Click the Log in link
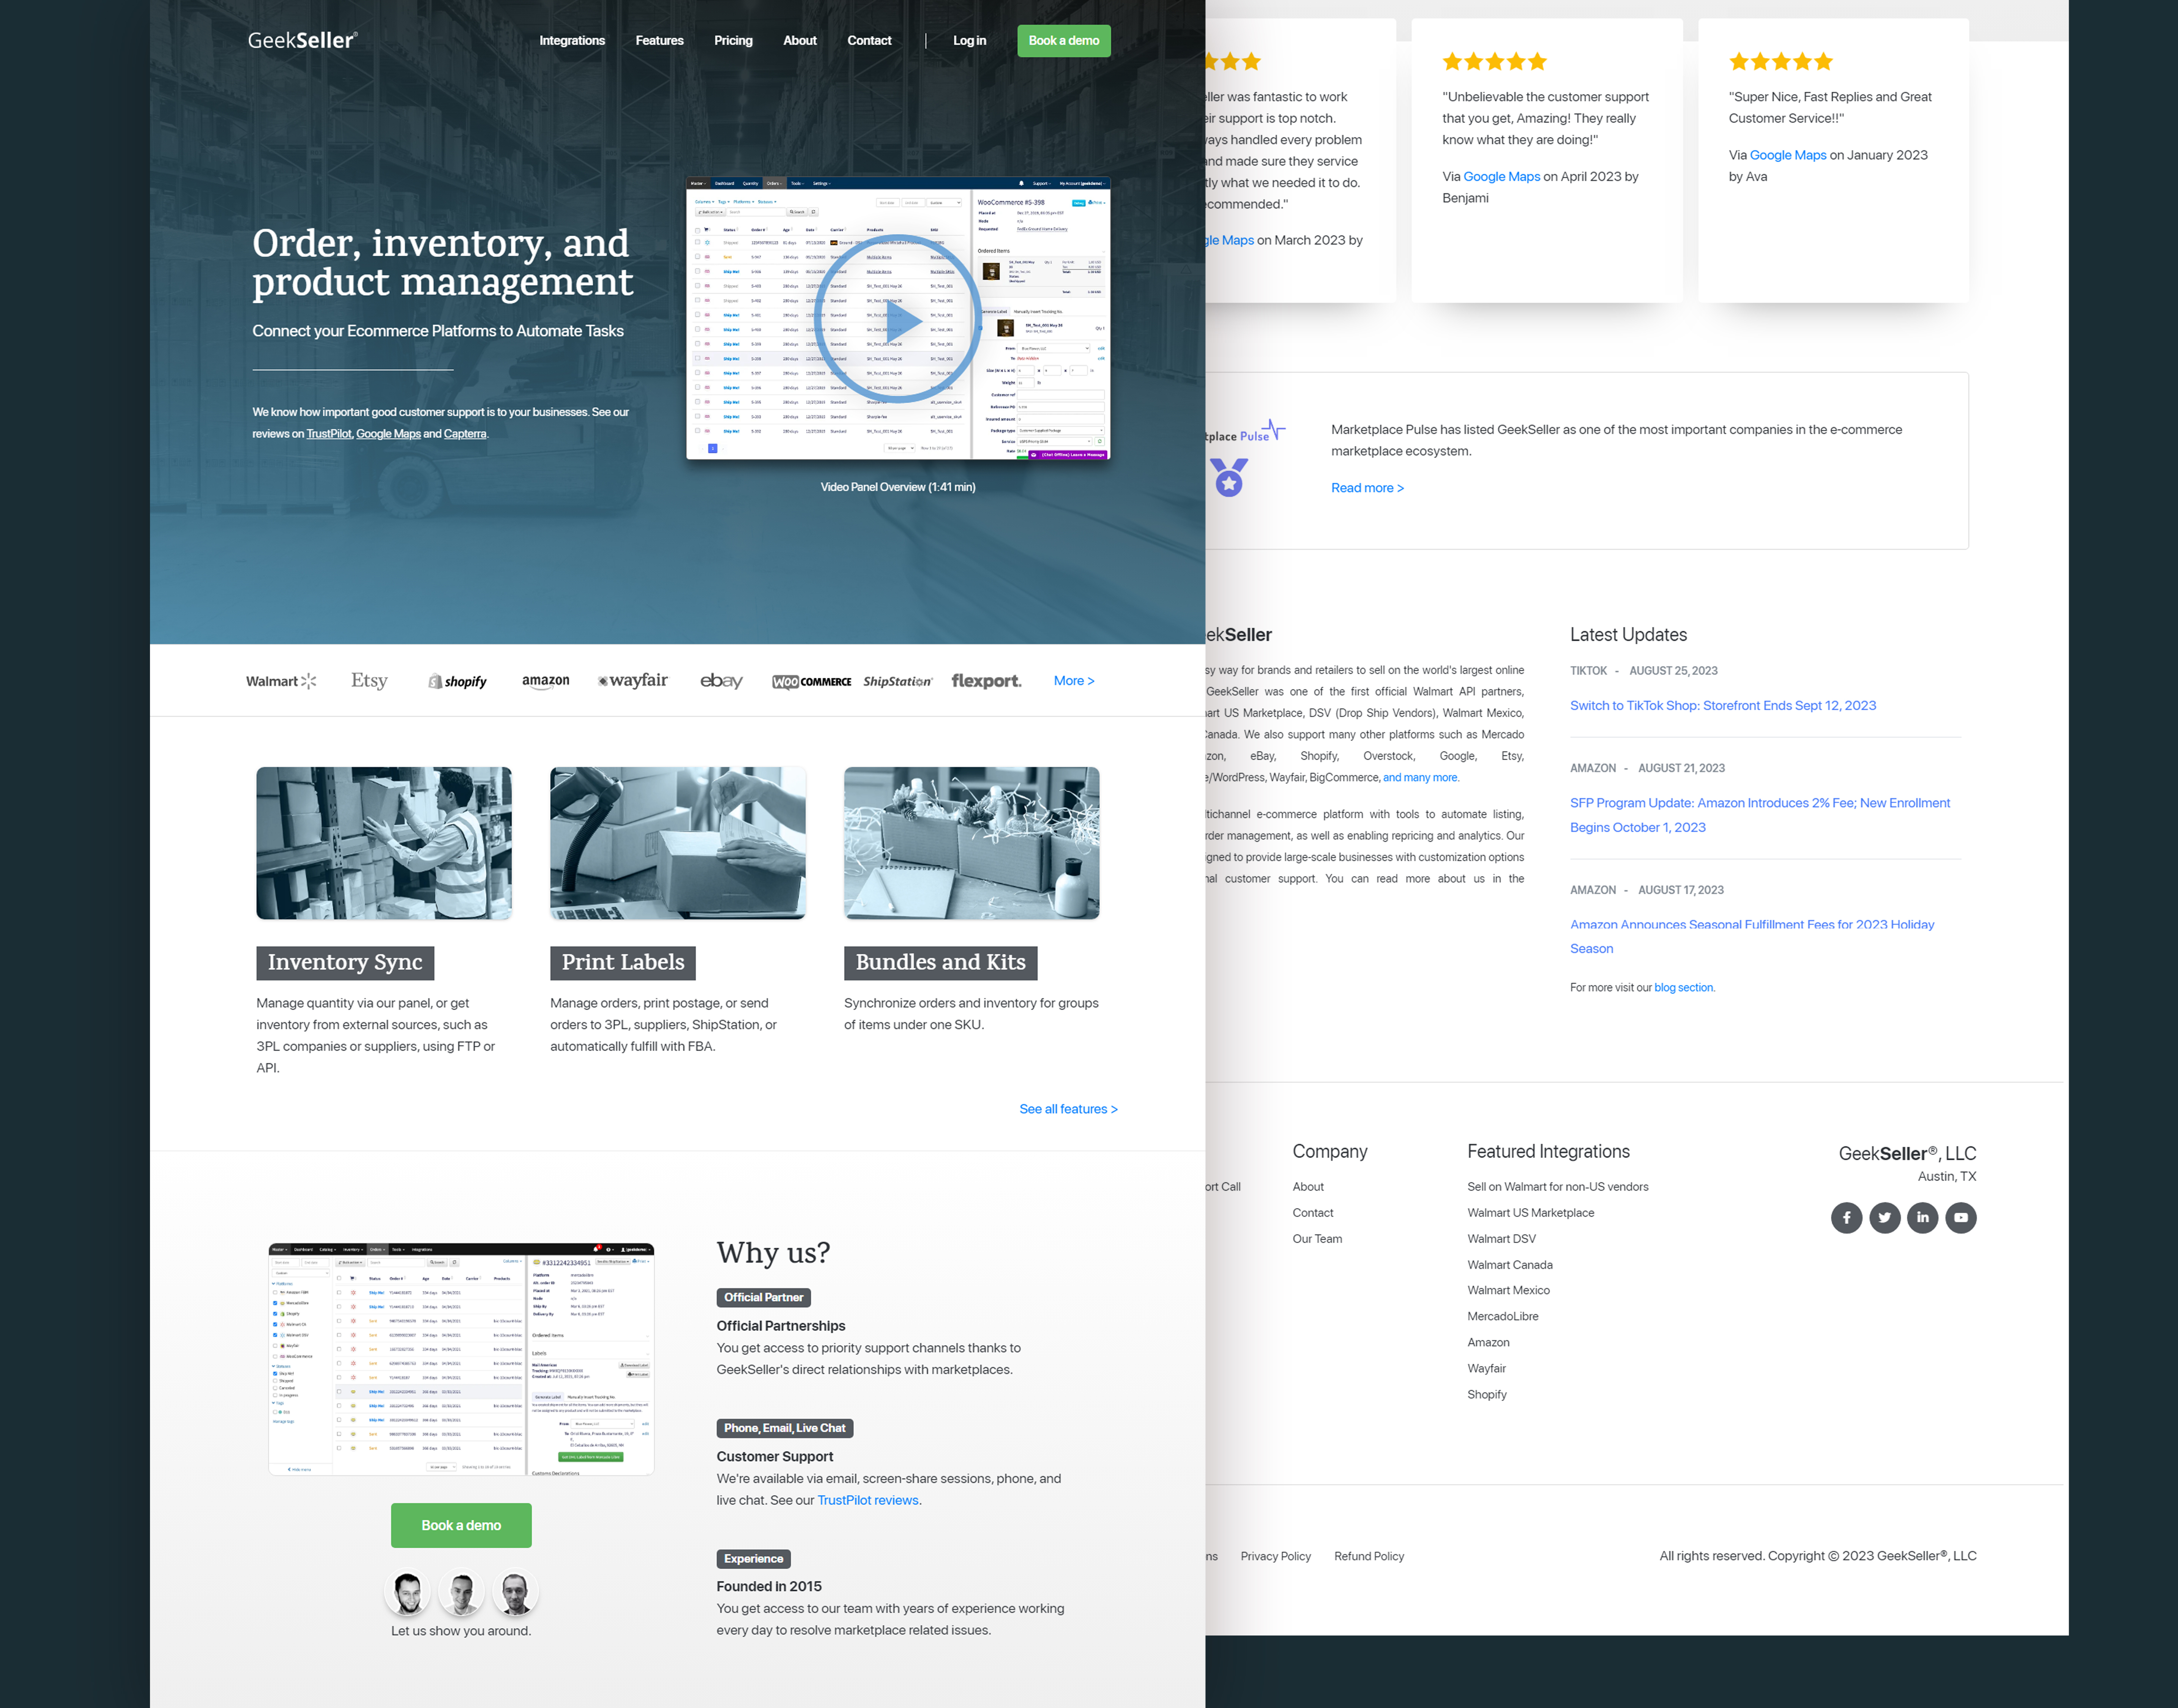 tap(969, 41)
